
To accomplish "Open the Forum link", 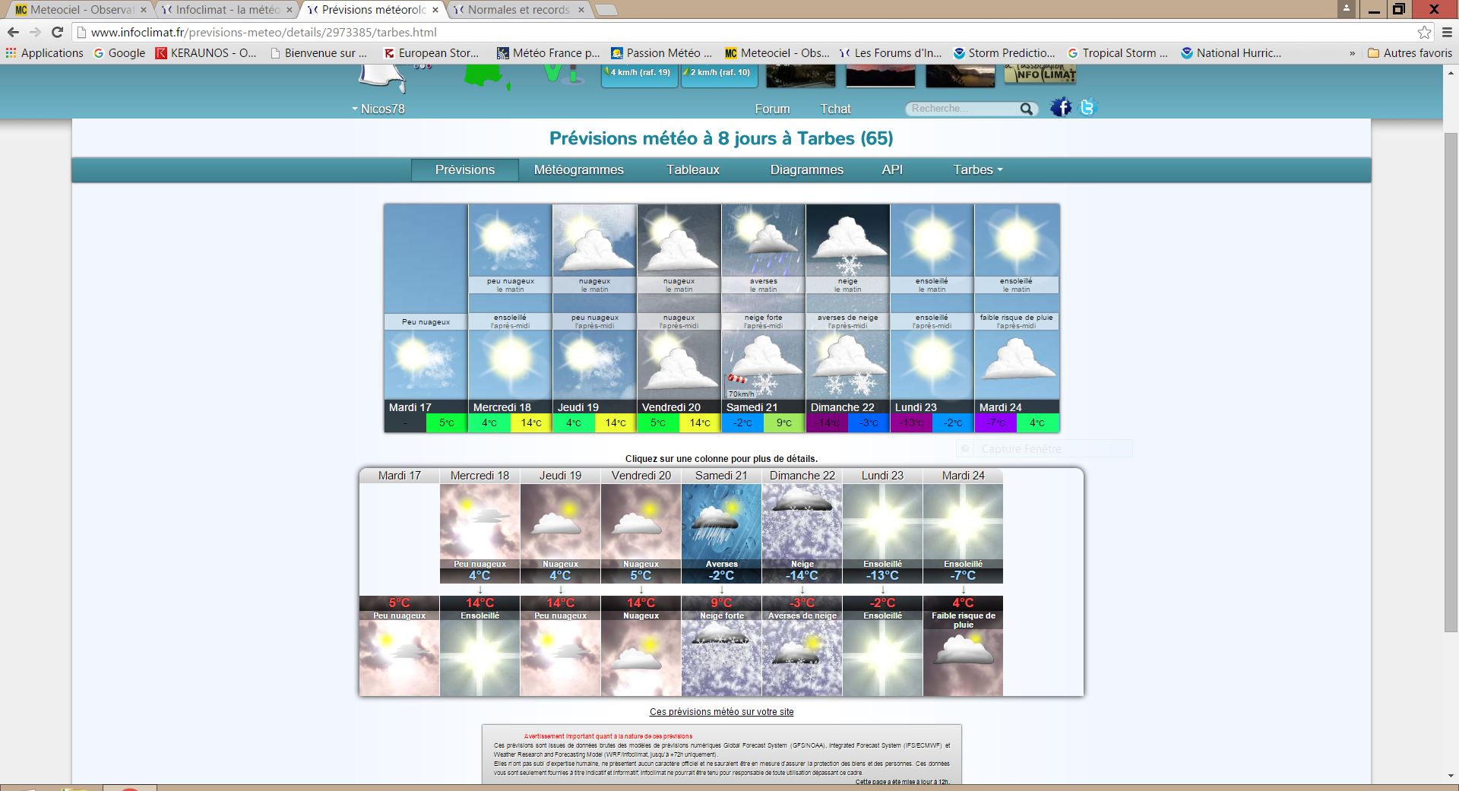I will pos(772,109).
